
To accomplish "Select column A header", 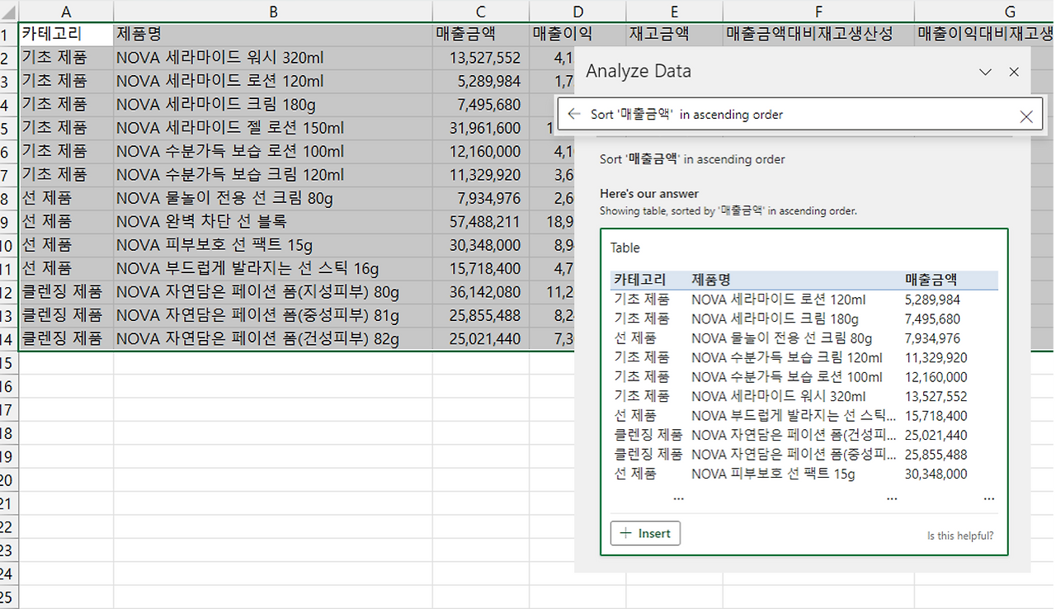I will tap(66, 11).
